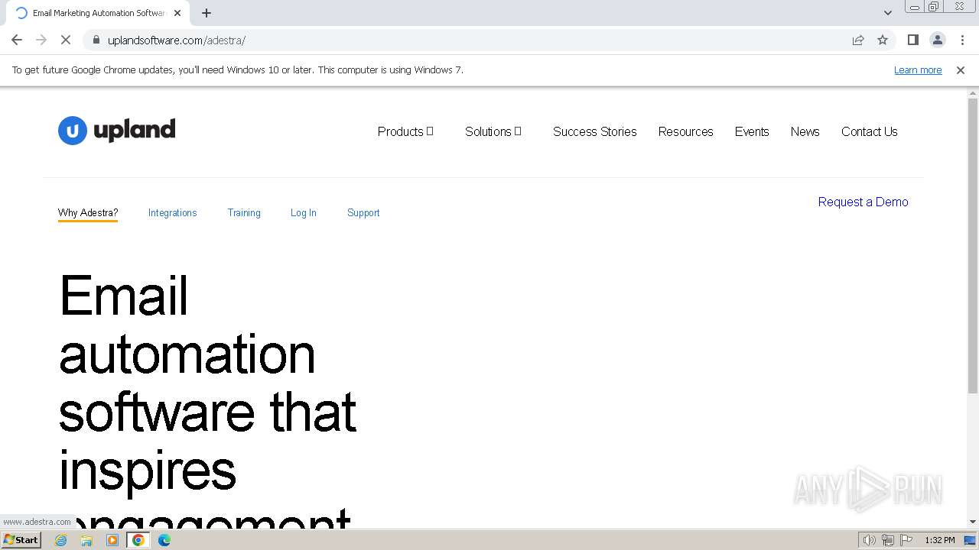Open the Windows Start menu

pos(21,540)
